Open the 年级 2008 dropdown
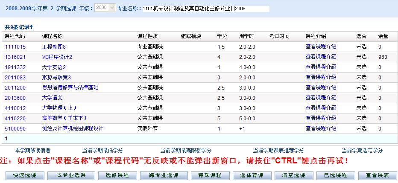 coord(105,8)
